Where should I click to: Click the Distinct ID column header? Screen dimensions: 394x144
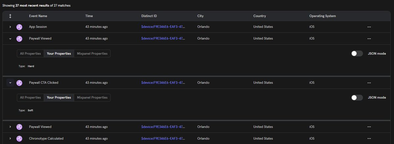[x=149, y=16]
